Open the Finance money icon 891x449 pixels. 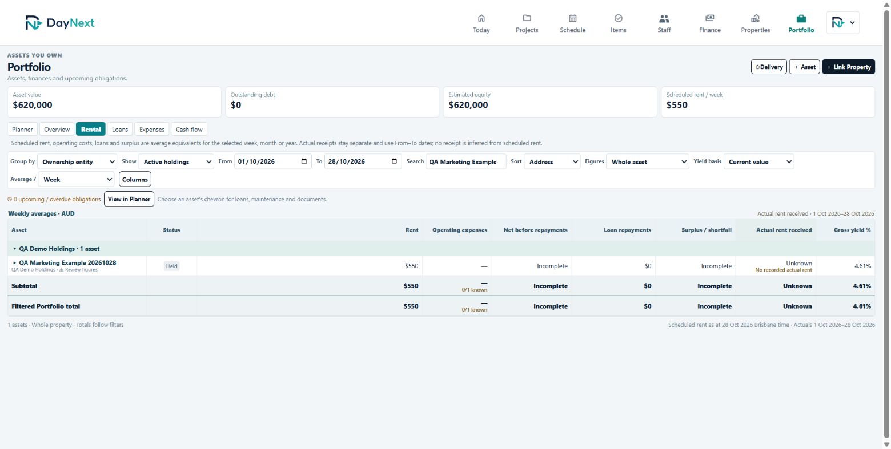click(709, 18)
